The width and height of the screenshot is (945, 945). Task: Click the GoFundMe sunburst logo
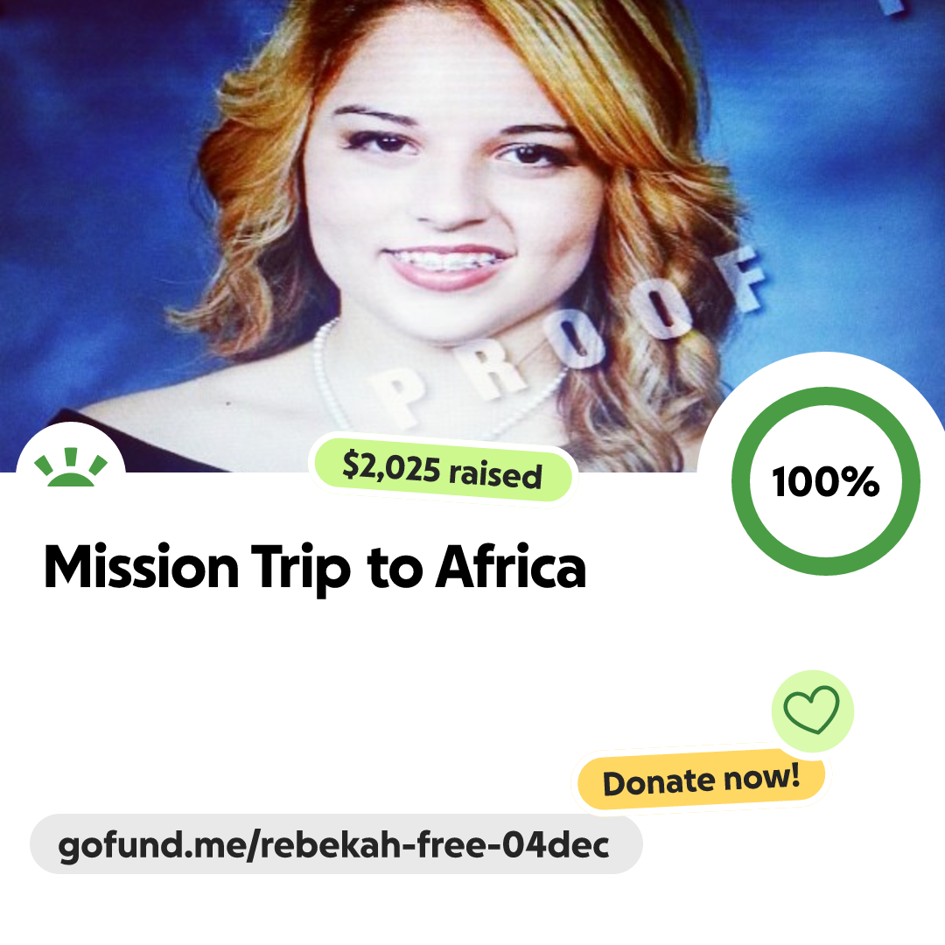(71, 467)
